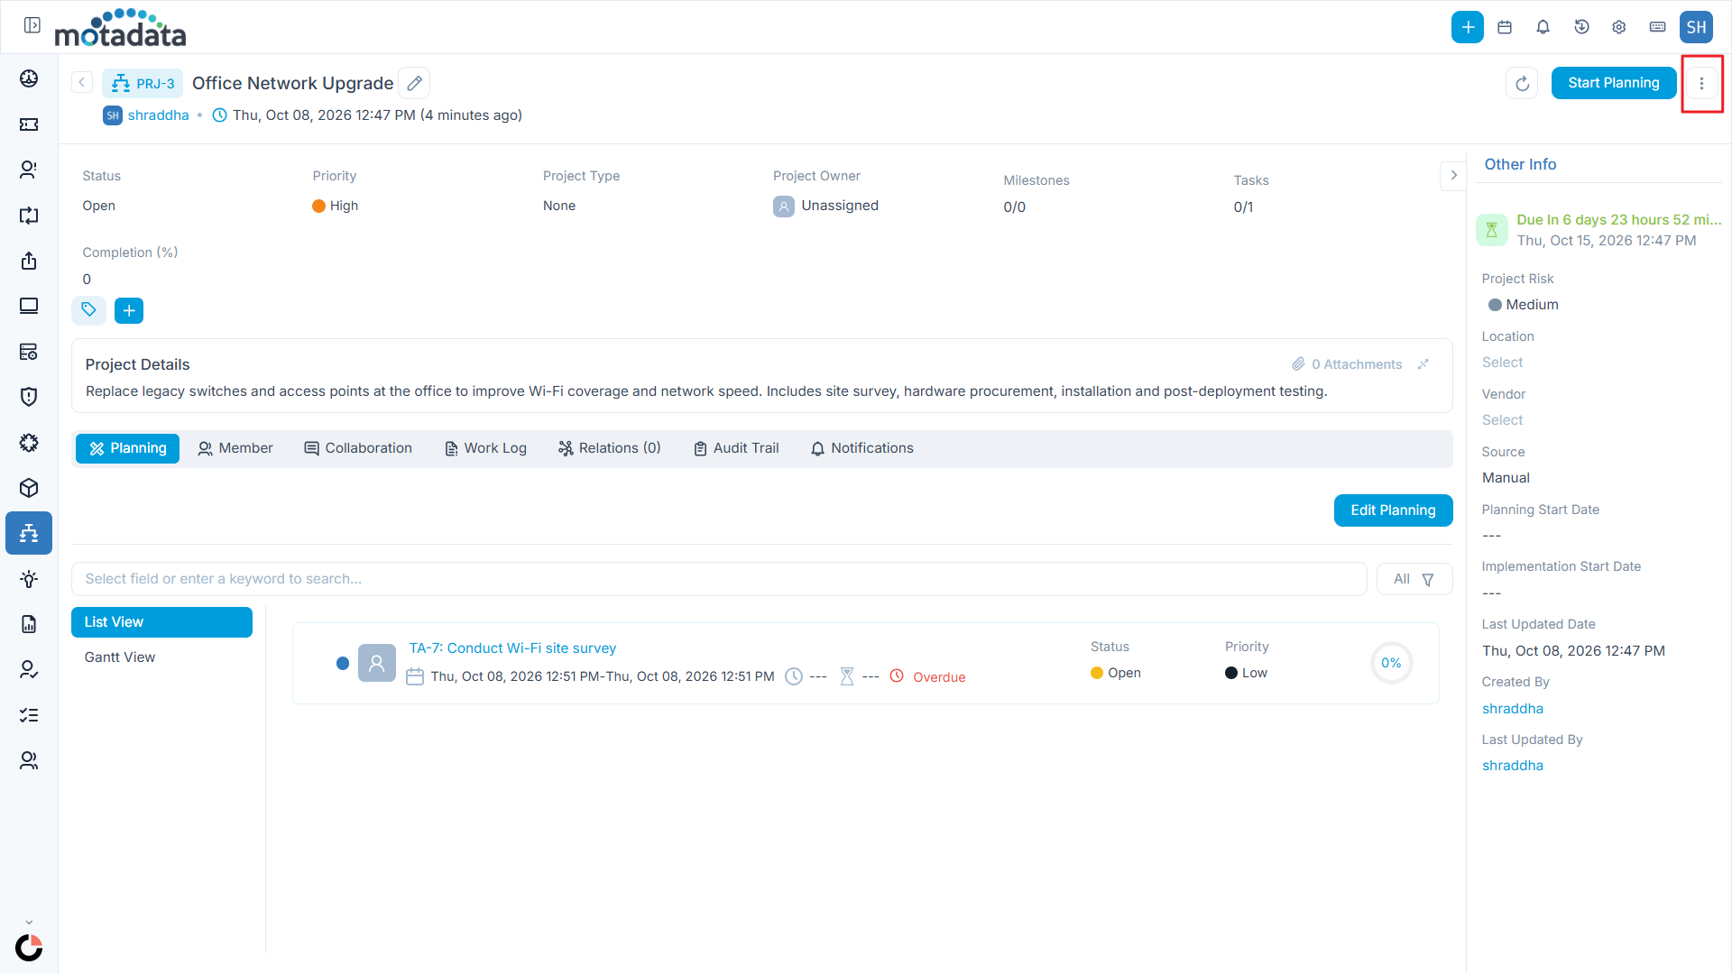The height and width of the screenshot is (974, 1732).
Task: Open the ticket icon in sidebar
Action: click(x=29, y=124)
